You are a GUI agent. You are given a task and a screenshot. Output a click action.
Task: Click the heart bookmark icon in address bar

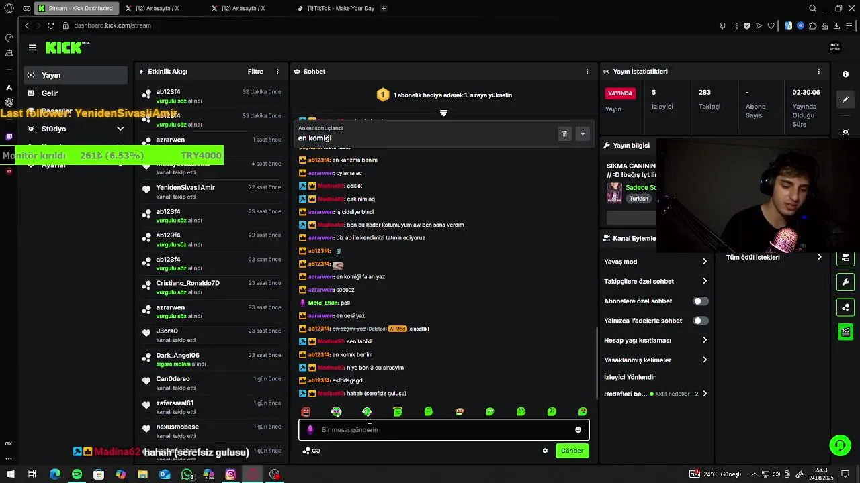[x=771, y=25]
